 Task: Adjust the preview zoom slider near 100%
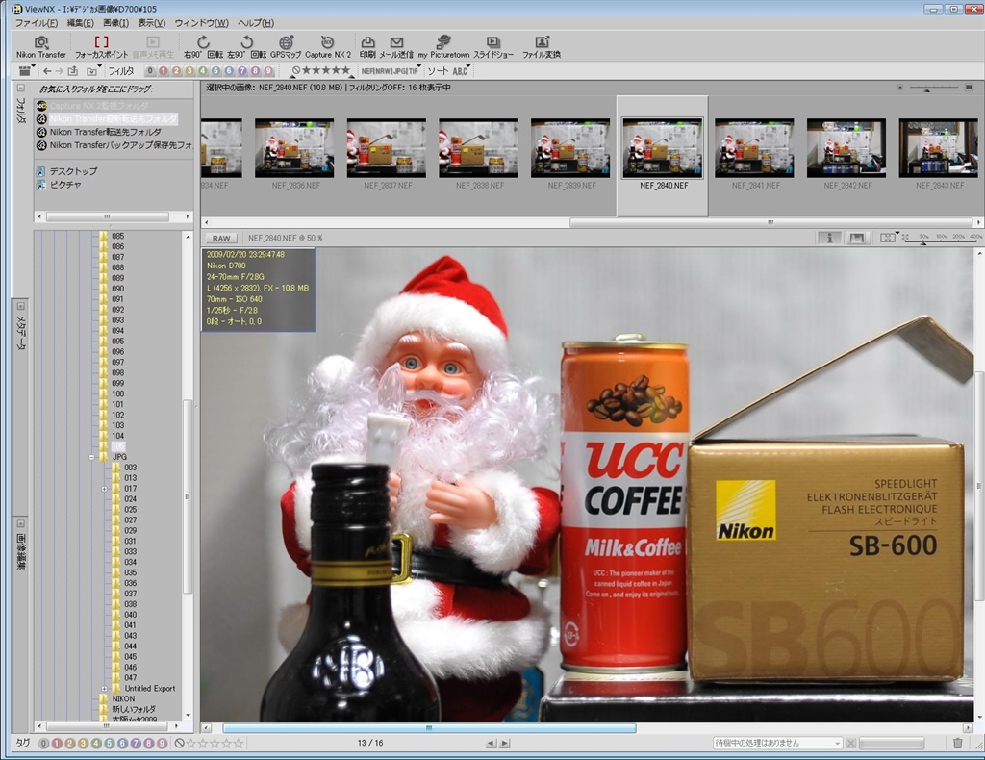[941, 240]
